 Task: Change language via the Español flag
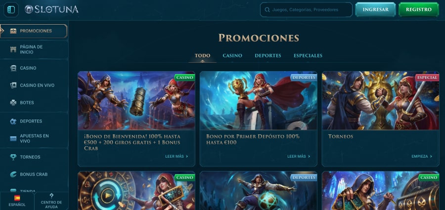click(x=17, y=198)
